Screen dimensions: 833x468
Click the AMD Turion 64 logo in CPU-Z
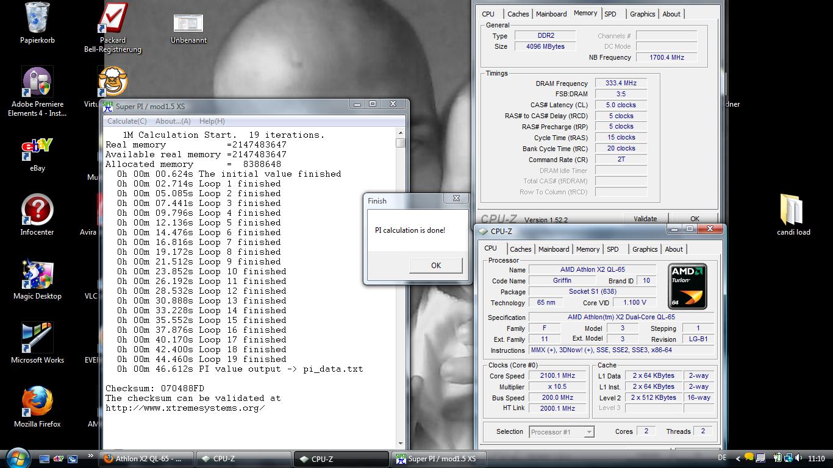(687, 286)
